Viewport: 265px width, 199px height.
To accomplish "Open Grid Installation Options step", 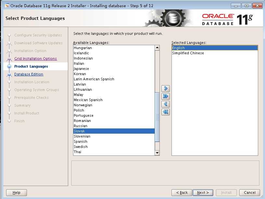I will [35, 59].
